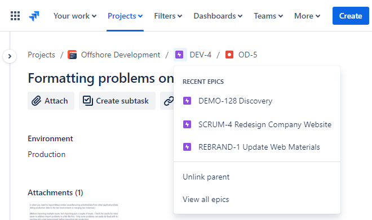Click the Create subtask button

point(117,101)
